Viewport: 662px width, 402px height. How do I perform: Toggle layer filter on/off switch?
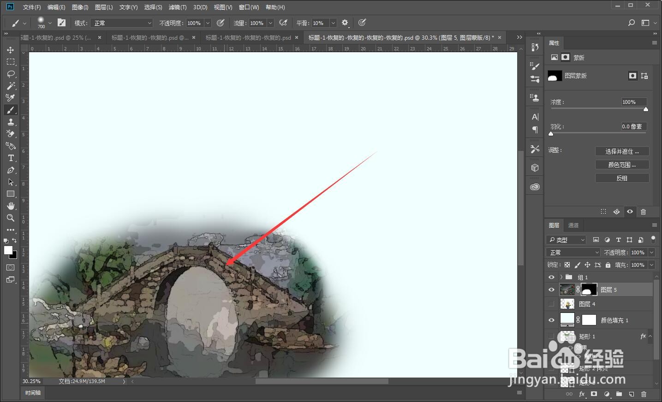coord(653,239)
